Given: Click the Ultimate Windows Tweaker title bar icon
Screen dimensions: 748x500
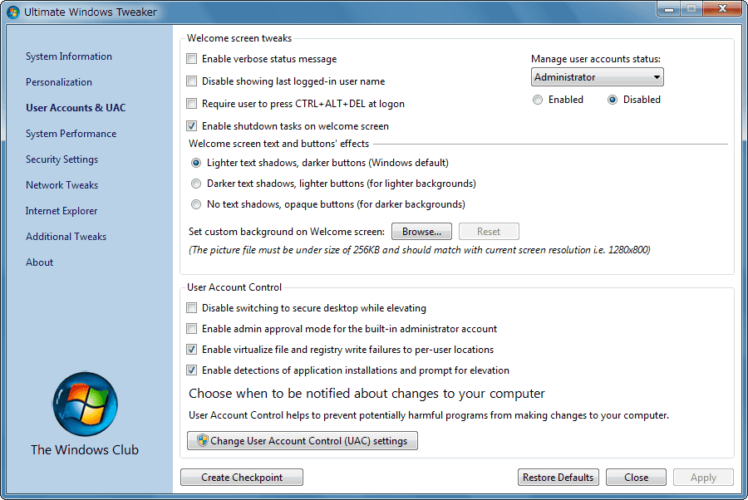Looking at the screenshot, I should point(12,12).
